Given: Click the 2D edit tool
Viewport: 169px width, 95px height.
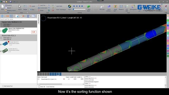Looking at the screenshot, I should click(127, 8).
